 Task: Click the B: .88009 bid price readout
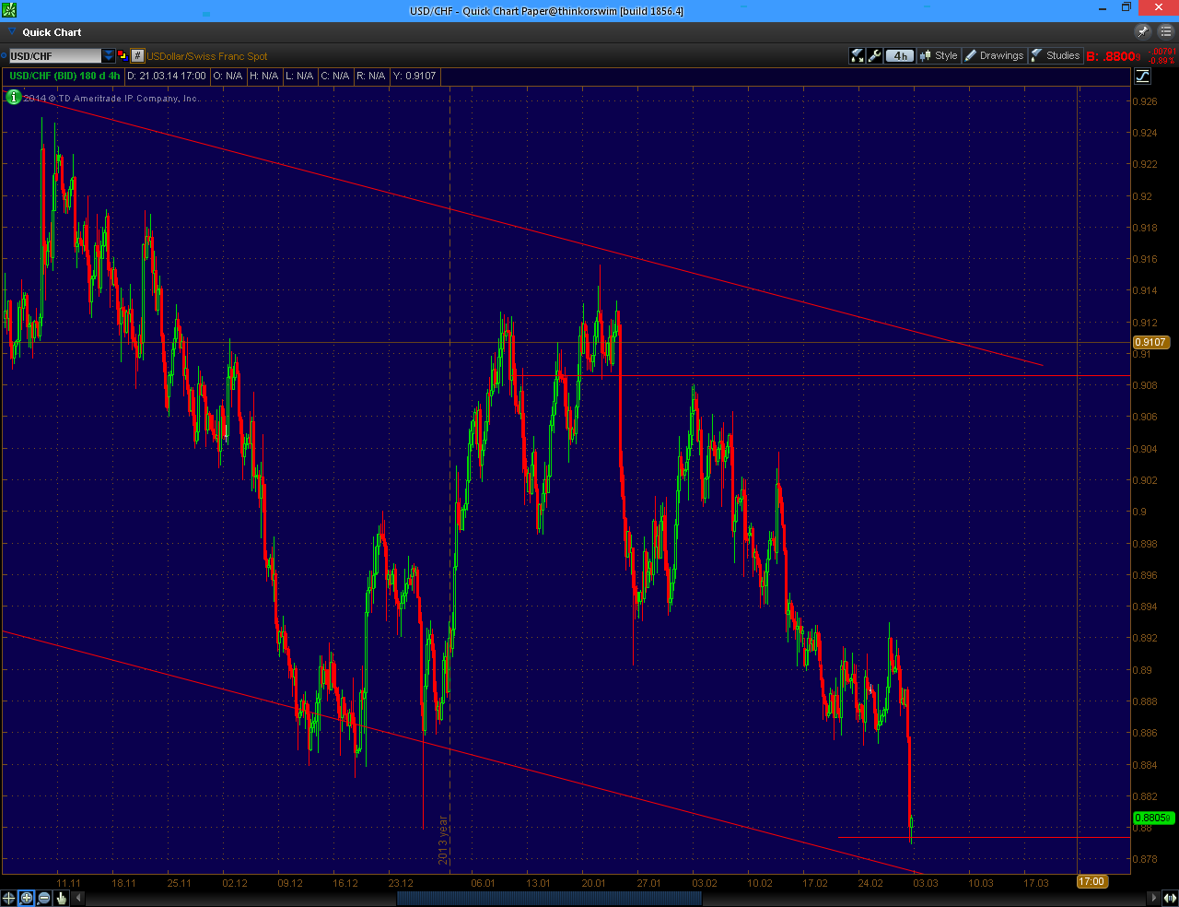click(1114, 56)
